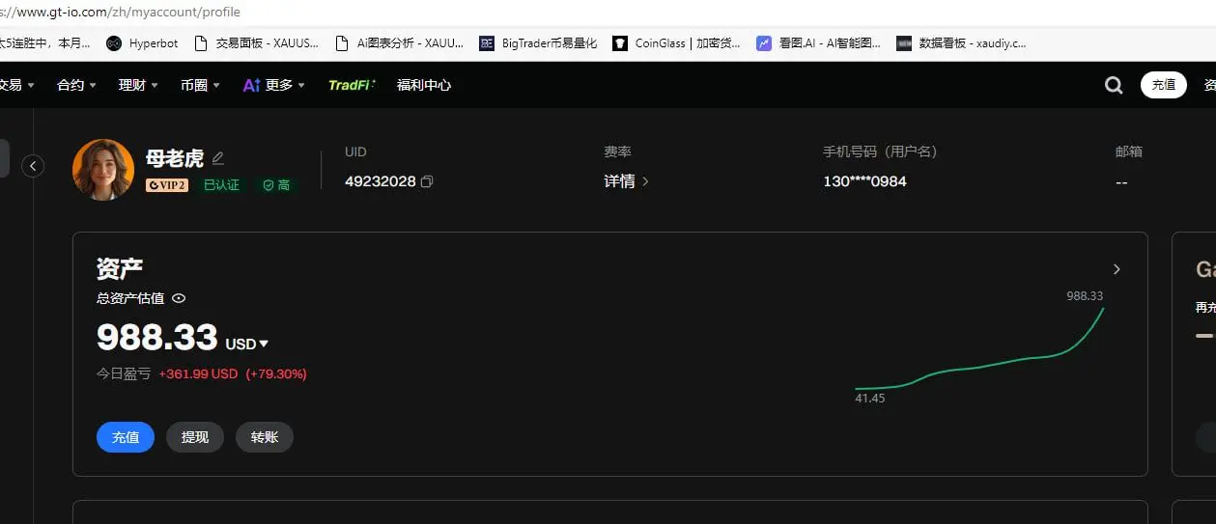This screenshot has width=1216, height=524.
Task: Click the asset growth line chart
Action: pos(979,349)
